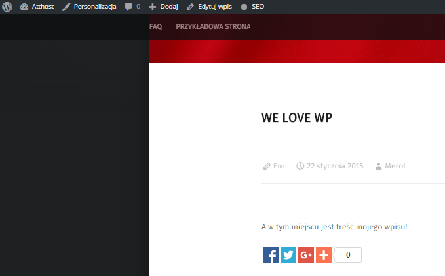The image size is (445, 276).
Task: Select the text 'A w tym miejscu jest treść mojego wpisu!'
Action: pyautogui.click(x=334, y=227)
